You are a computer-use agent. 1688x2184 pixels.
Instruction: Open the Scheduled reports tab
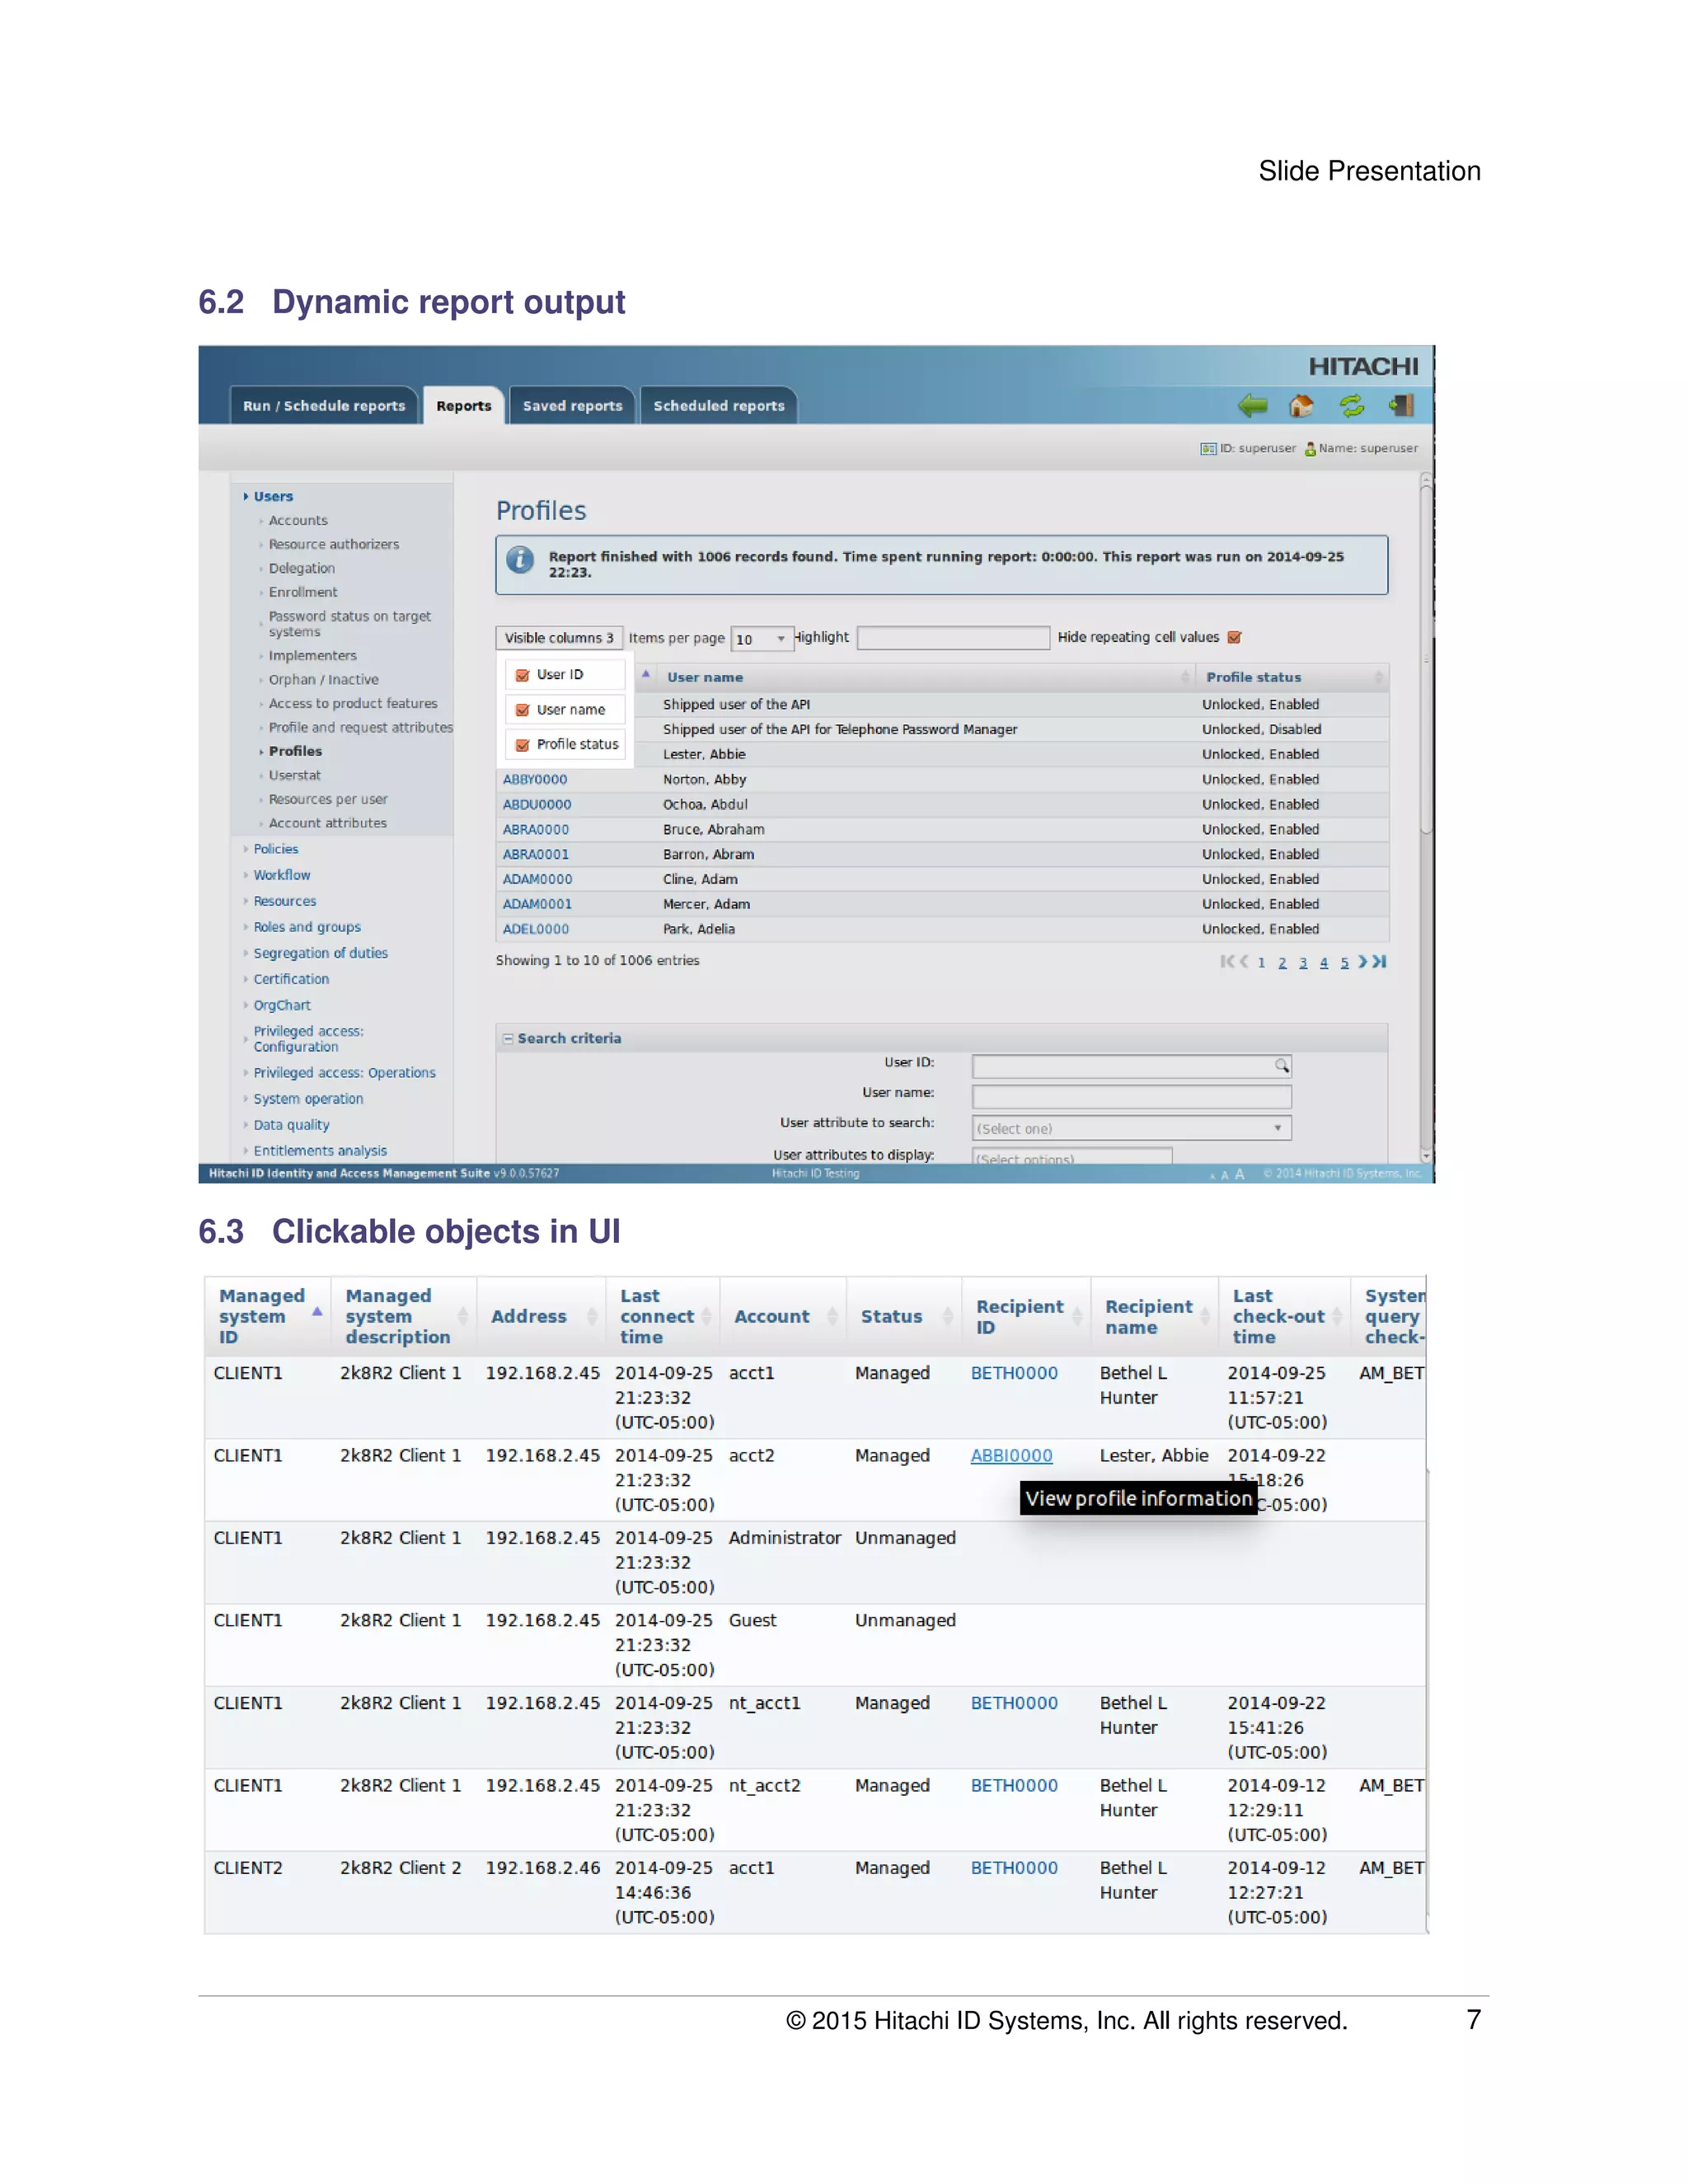click(x=719, y=406)
